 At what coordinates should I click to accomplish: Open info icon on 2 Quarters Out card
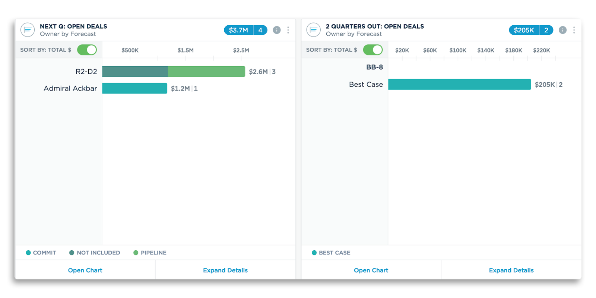pyautogui.click(x=562, y=30)
